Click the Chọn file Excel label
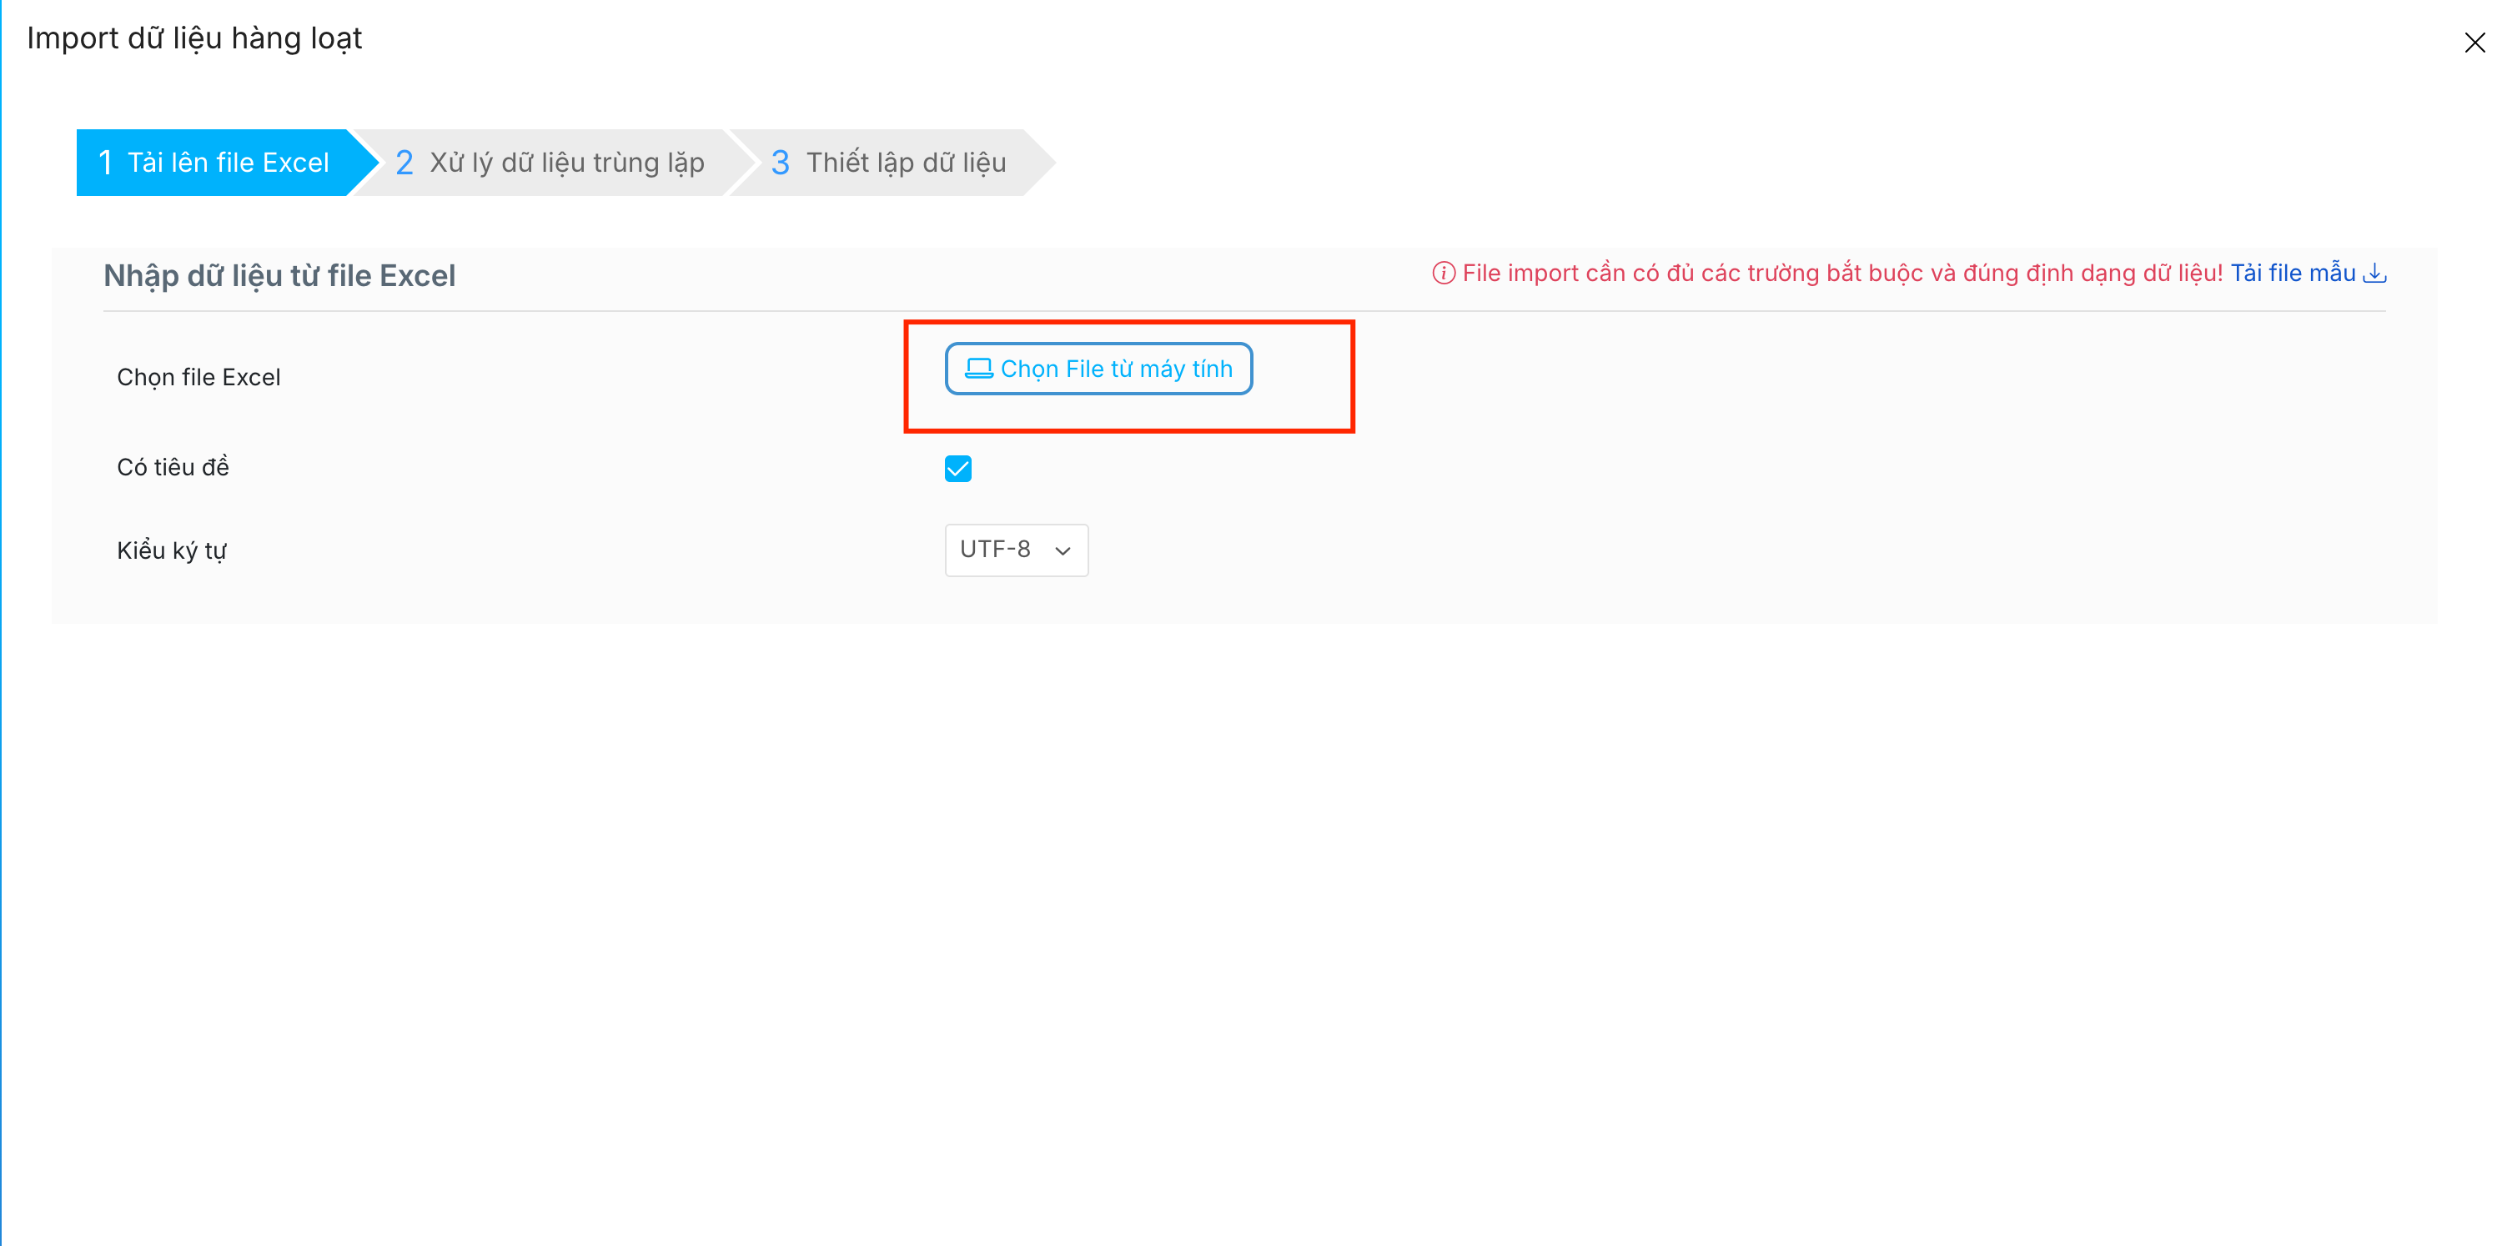 tap(198, 377)
